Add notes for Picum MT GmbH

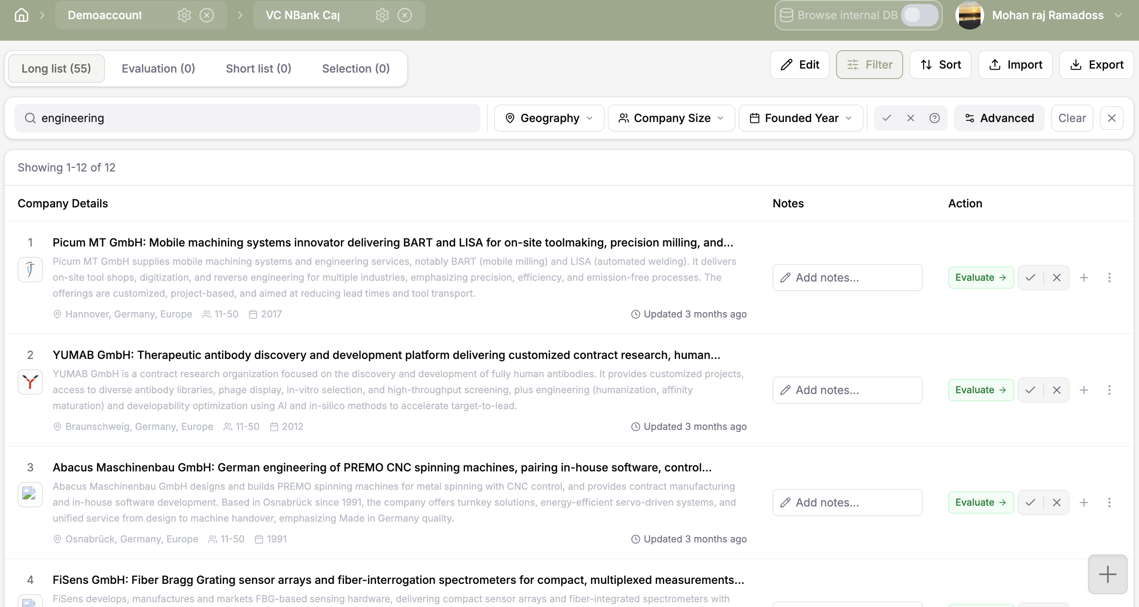coord(847,278)
